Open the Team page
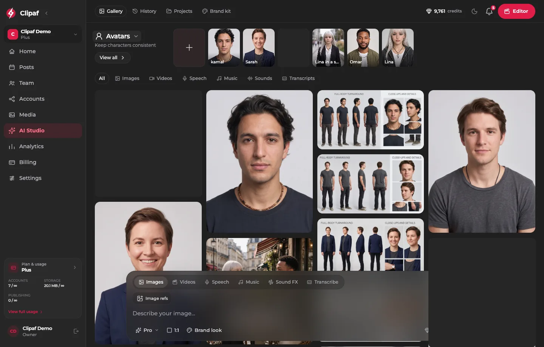The height and width of the screenshot is (347, 544). (x=43, y=83)
